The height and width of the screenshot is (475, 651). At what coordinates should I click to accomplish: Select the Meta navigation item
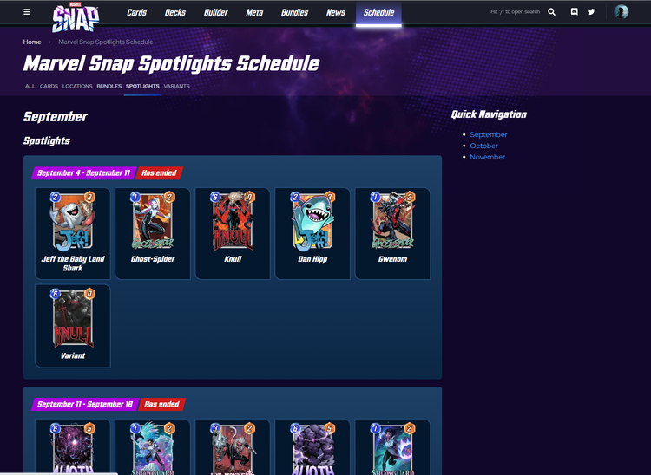point(254,12)
